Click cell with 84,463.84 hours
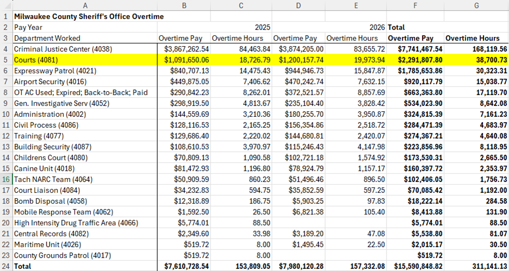The height and width of the screenshot is (271, 509). point(241,49)
